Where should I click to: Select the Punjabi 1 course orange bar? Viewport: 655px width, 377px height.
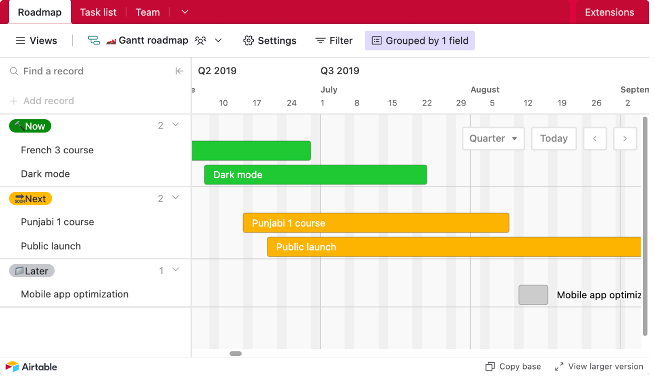tap(376, 223)
